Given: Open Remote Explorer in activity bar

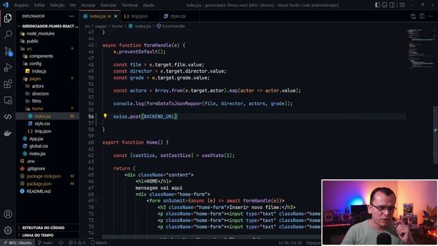Looking at the screenshot, I should (x=8, y=100).
